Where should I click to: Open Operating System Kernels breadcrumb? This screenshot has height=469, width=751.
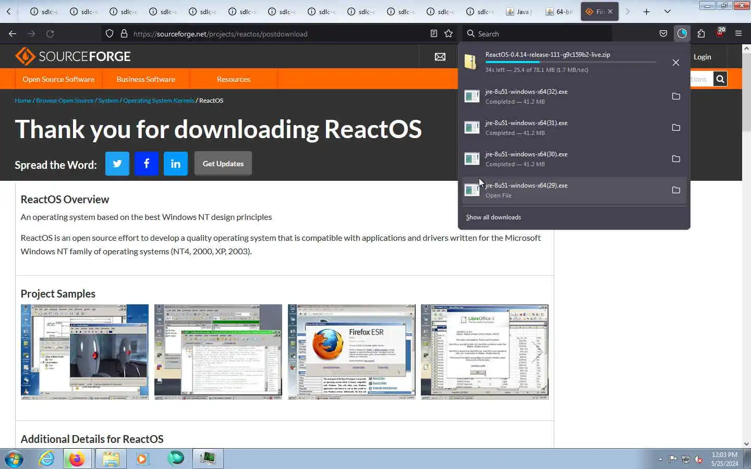click(x=159, y=101)
